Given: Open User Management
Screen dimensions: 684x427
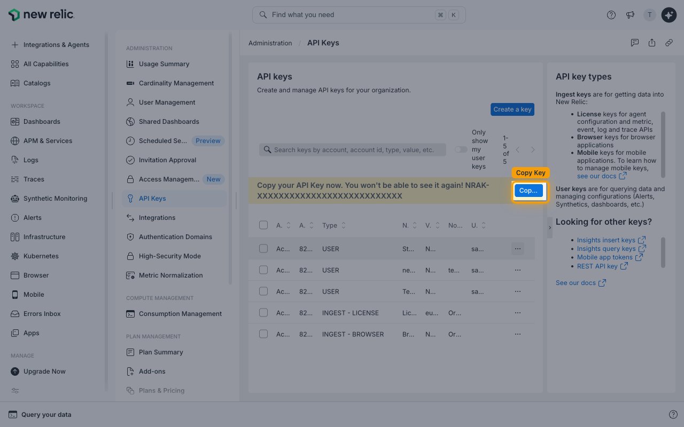Looking at the screenshot, I should pos(174,102).
